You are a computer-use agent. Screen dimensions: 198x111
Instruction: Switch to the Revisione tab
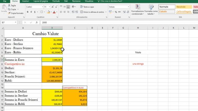point(76,1)
